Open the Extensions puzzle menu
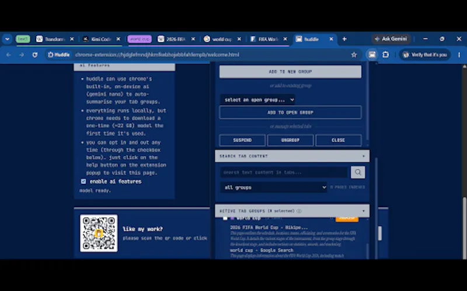This screenshot has height=291, width=467. click(385, 55)
